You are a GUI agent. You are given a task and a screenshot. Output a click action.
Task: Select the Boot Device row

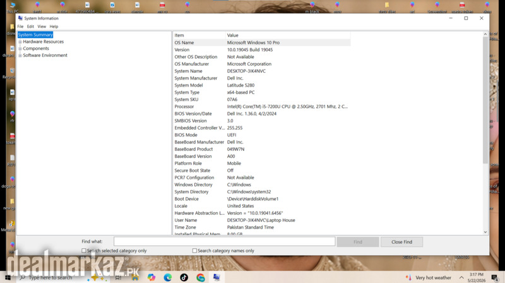[261, 198]
